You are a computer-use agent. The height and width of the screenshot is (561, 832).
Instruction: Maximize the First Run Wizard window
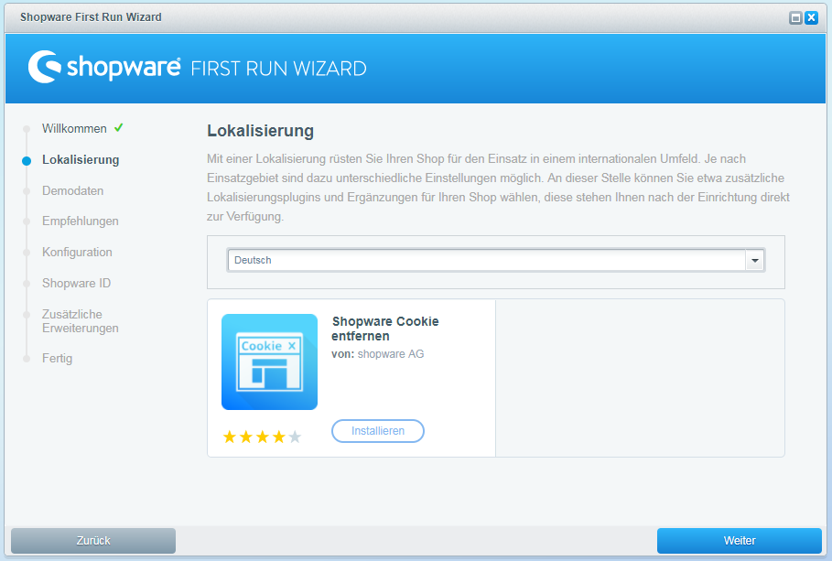click(795, 18)
